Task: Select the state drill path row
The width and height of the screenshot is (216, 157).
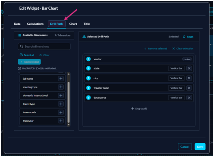Action: (139, 68)
